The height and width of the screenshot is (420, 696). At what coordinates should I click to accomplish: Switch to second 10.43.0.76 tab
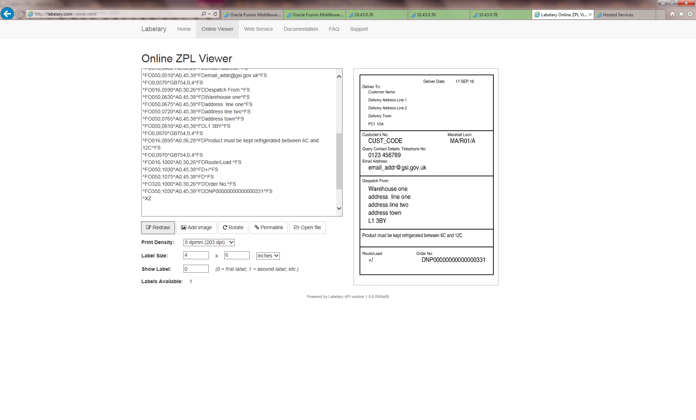(439, 14)
